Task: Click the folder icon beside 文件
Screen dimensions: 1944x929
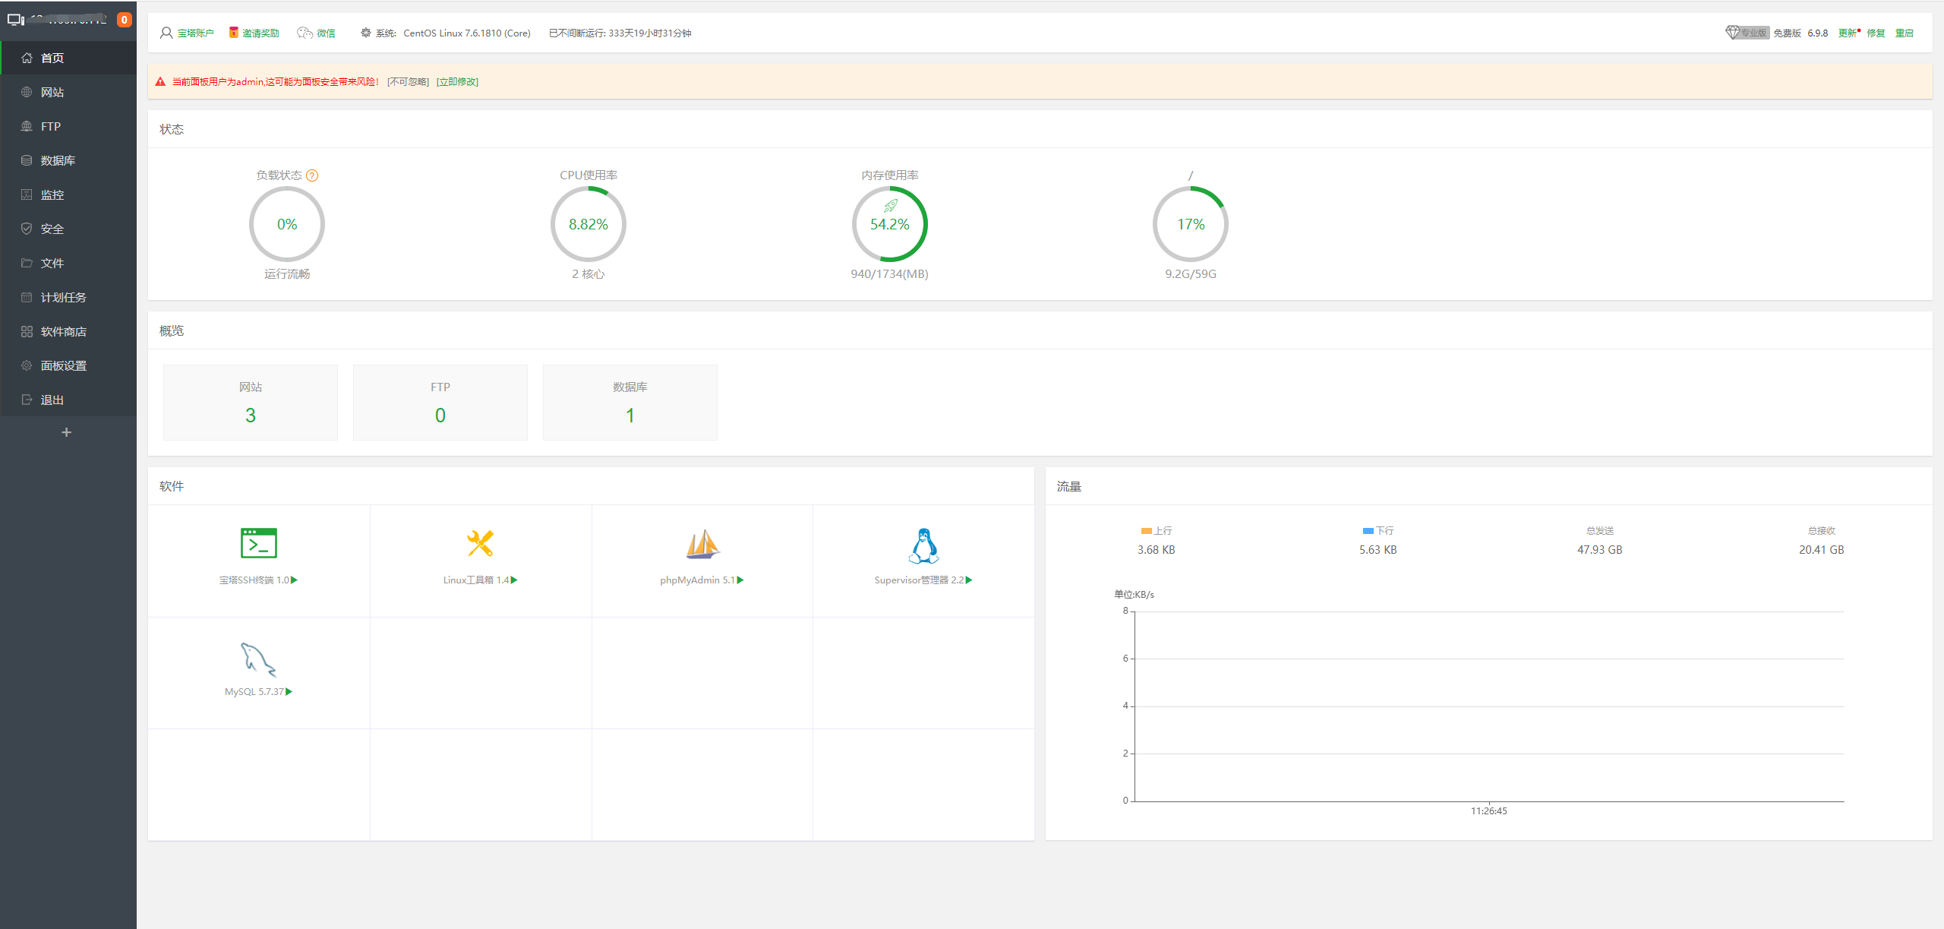Action: (27, 263)
